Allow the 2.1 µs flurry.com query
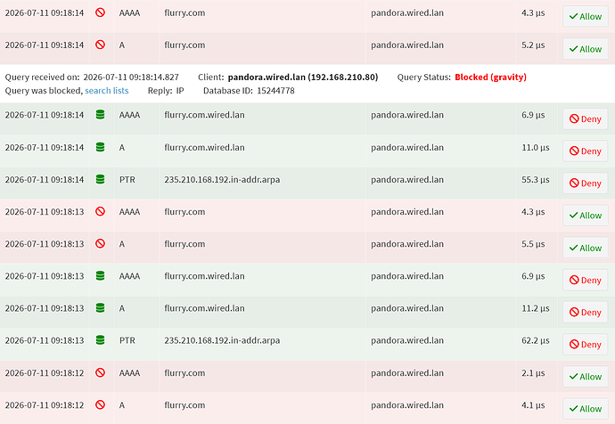Screen dimensions: 615x424 (x=586, y=376)
